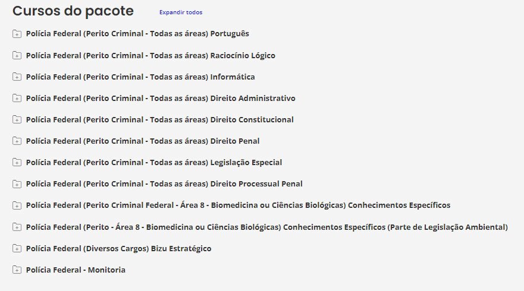
Task: Click folder icon next to Direito Administrativo
Action: click(17, 99)
